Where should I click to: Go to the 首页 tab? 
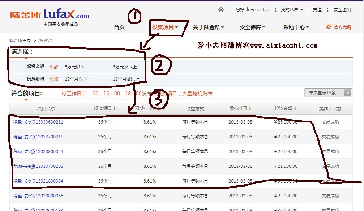[x=119, y=27]
